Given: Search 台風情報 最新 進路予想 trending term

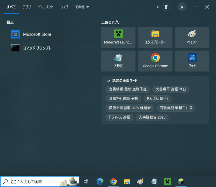Looking at the screenshot, I should tap(128, 89).
